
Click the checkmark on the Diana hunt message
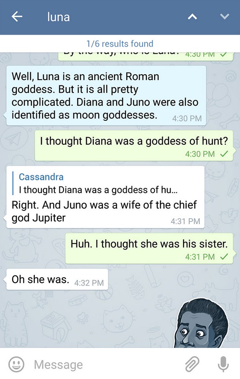click(224, 154)
